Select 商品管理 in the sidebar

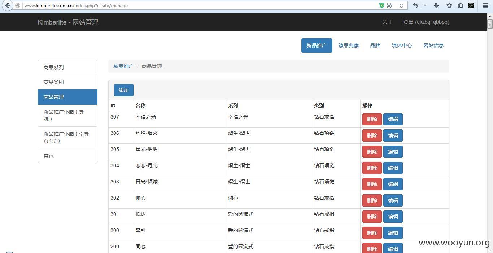point(67,97)
